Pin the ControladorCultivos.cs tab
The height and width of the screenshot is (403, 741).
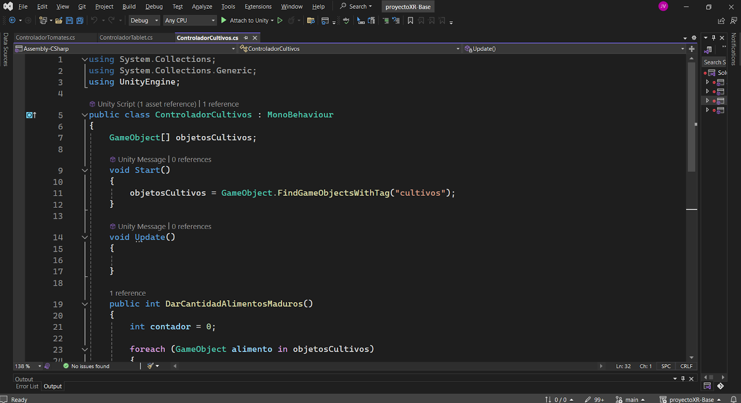coord(246,38)
